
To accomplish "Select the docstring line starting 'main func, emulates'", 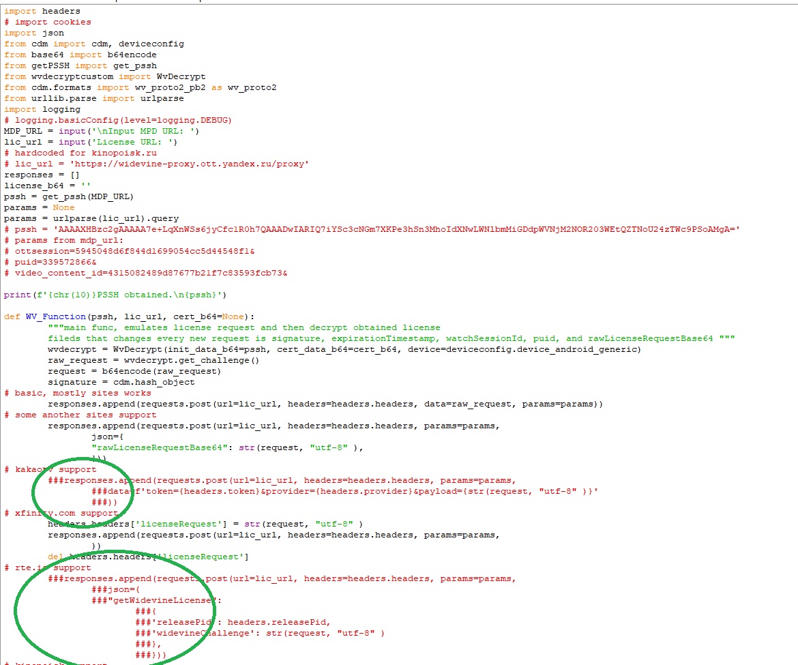I will click(x=244, y=328).
